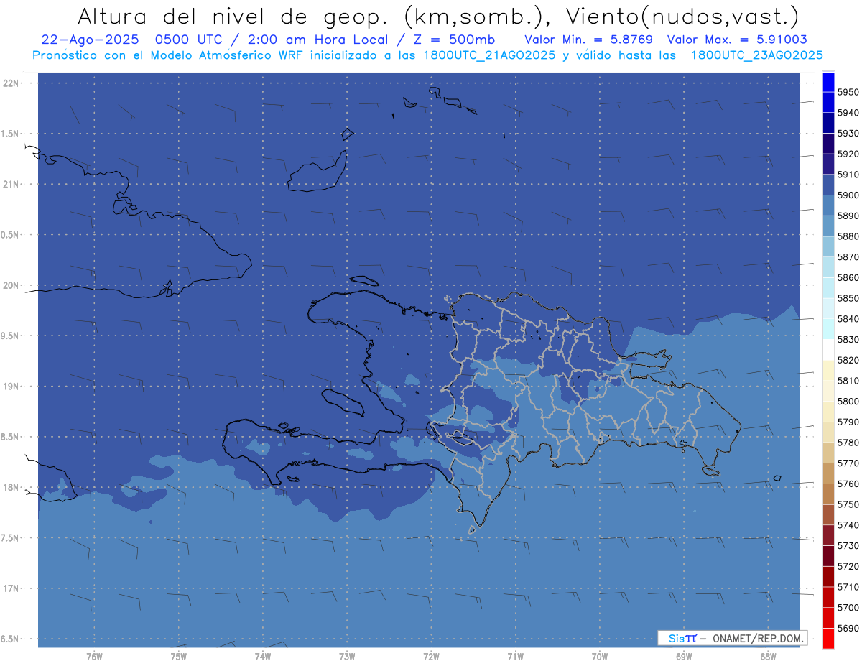Click the 18N latitude label
This screenshot has width=862, height=666.
(x=11, y=487)
